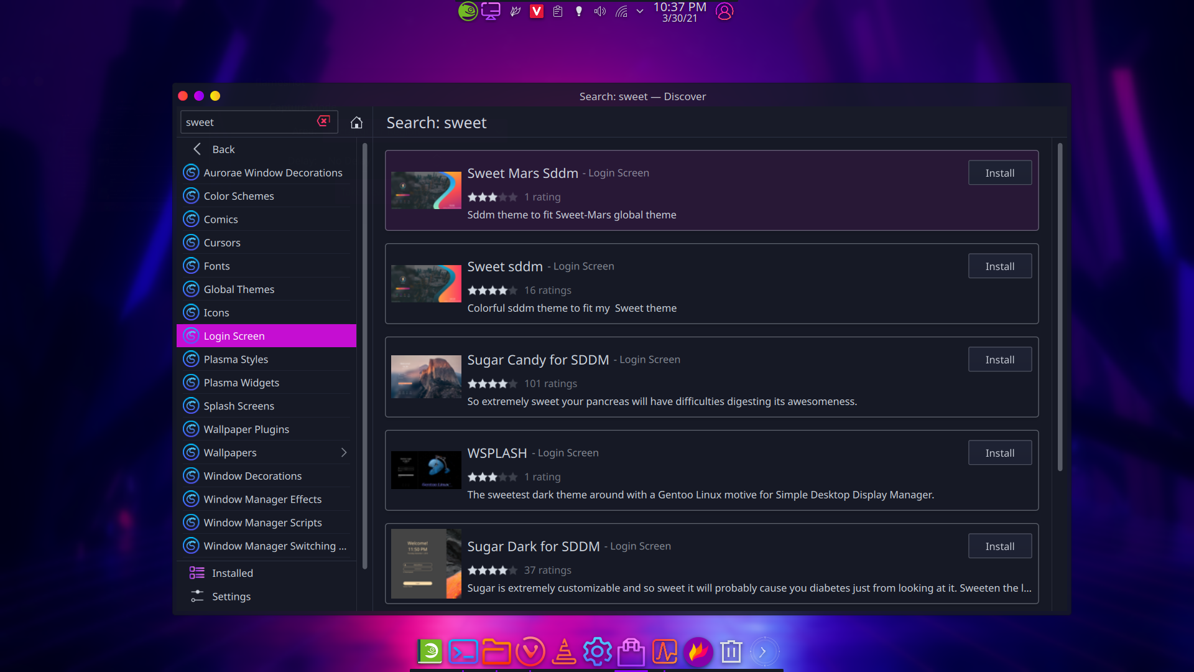The width and height of the screenshot is (1194, 672).
Task: Launch VLC from the dock
Action: (564, 651)
